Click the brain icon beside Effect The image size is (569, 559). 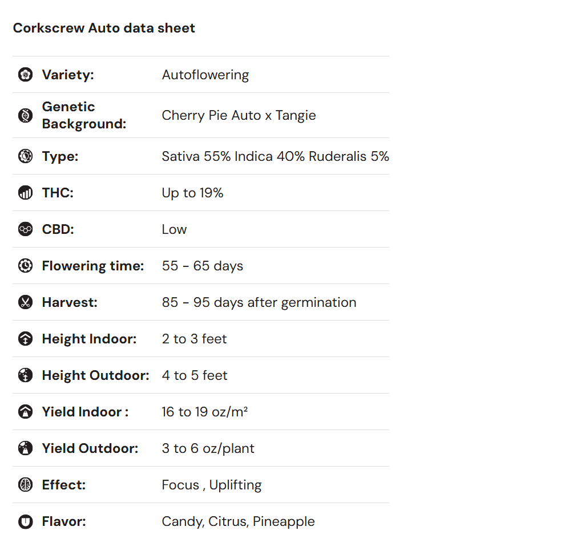[25, 485]
